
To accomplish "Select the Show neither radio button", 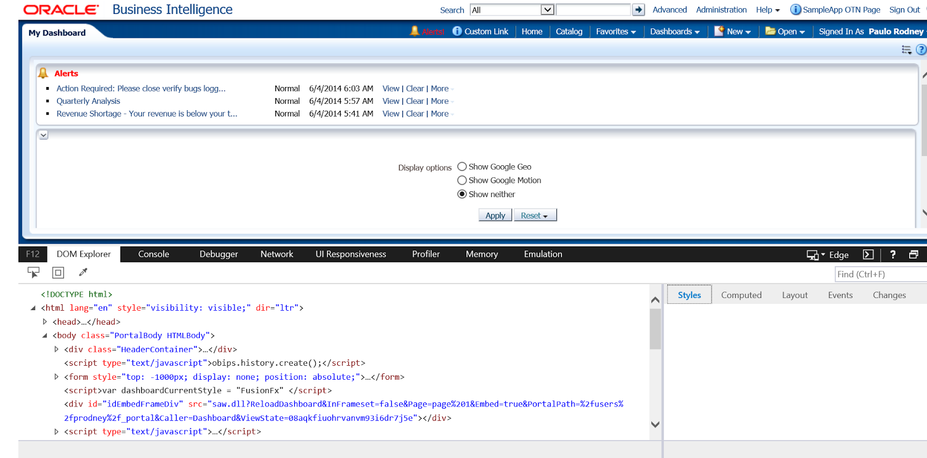I will pyautogui.click(x=462, y=194).
